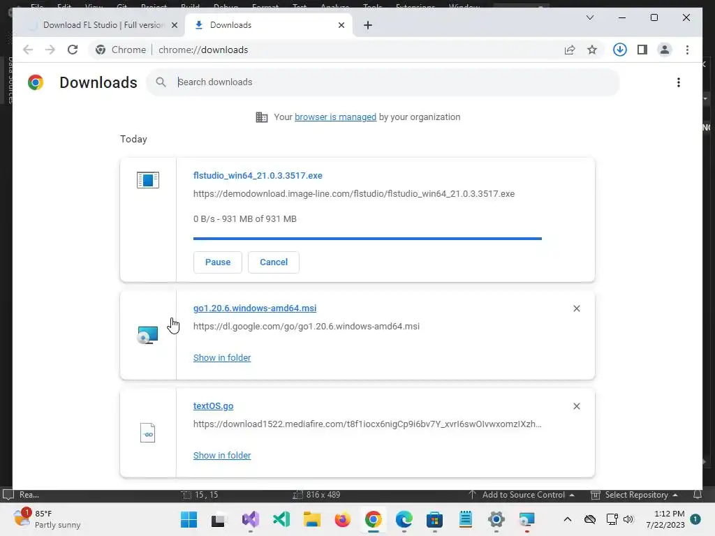The image size is (715, 536).
Task: Click the Chrome logo on Downloads page
Action: (36, 82)
